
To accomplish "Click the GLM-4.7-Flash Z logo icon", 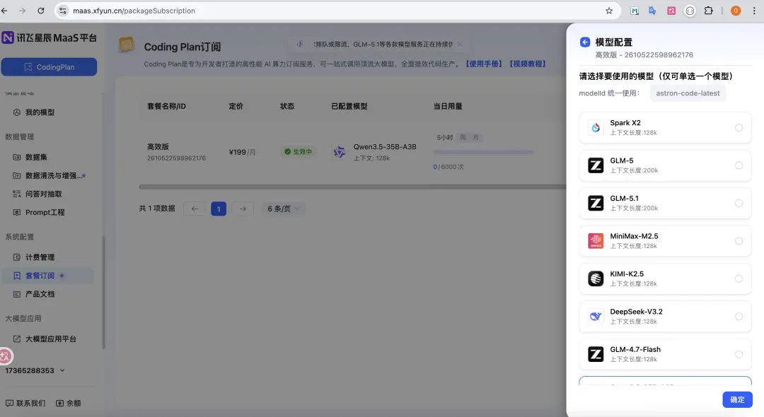I will tap(596, 354).
